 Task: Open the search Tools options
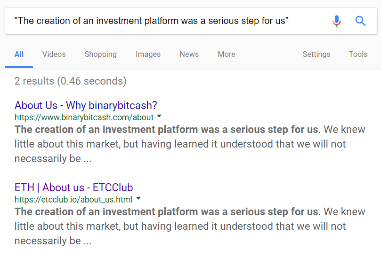pyautogui.click(x=358, y=54)
